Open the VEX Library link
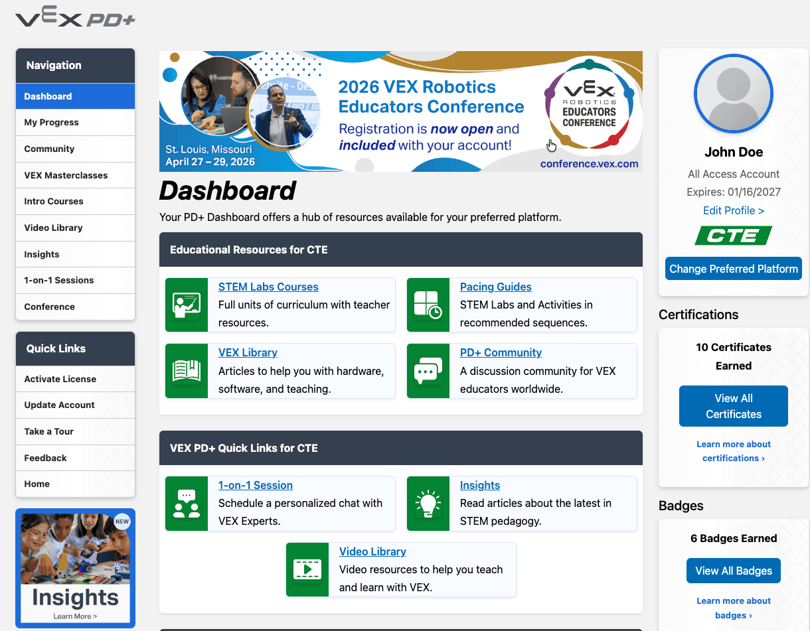Viewport: 810px width, 631px height. (248, 352)
